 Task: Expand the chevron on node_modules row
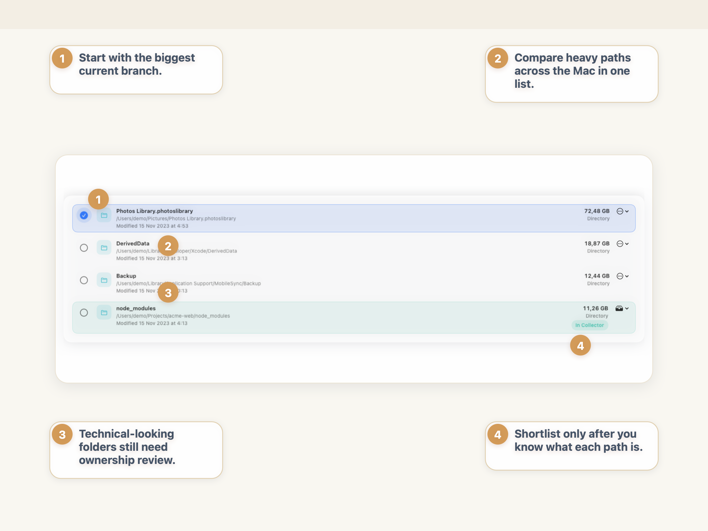627,308
